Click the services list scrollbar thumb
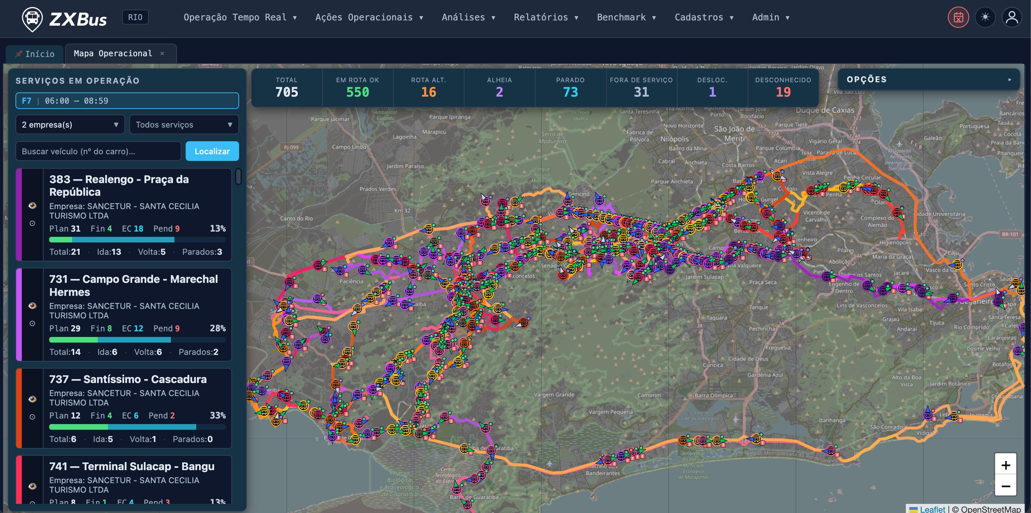This screenshot has width=1031, height=513. pyautogui.click(x=238, y=176)
